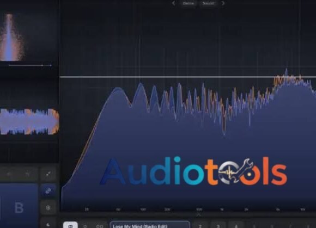Click the white horizontal level line
This screenshot has width=316, height=228.
pos(187,77)
